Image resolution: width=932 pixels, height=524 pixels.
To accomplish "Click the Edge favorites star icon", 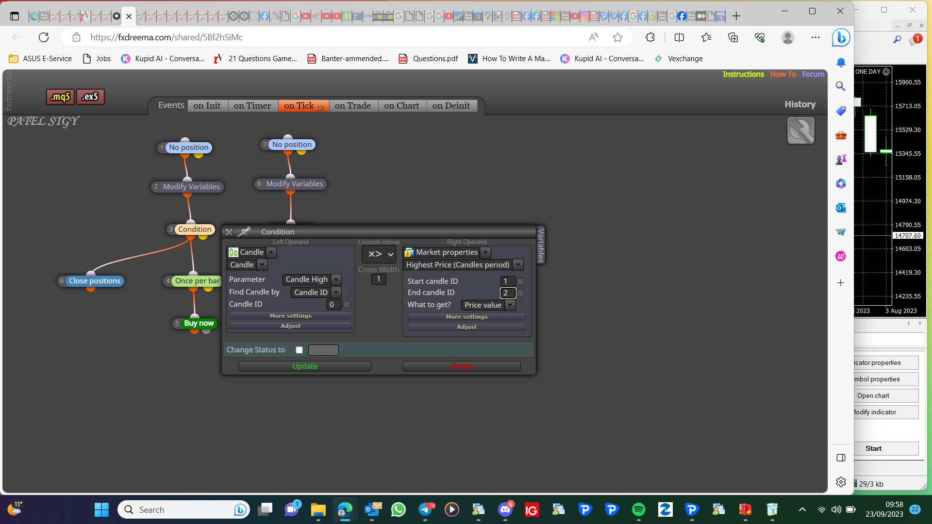I will (617, 37).
